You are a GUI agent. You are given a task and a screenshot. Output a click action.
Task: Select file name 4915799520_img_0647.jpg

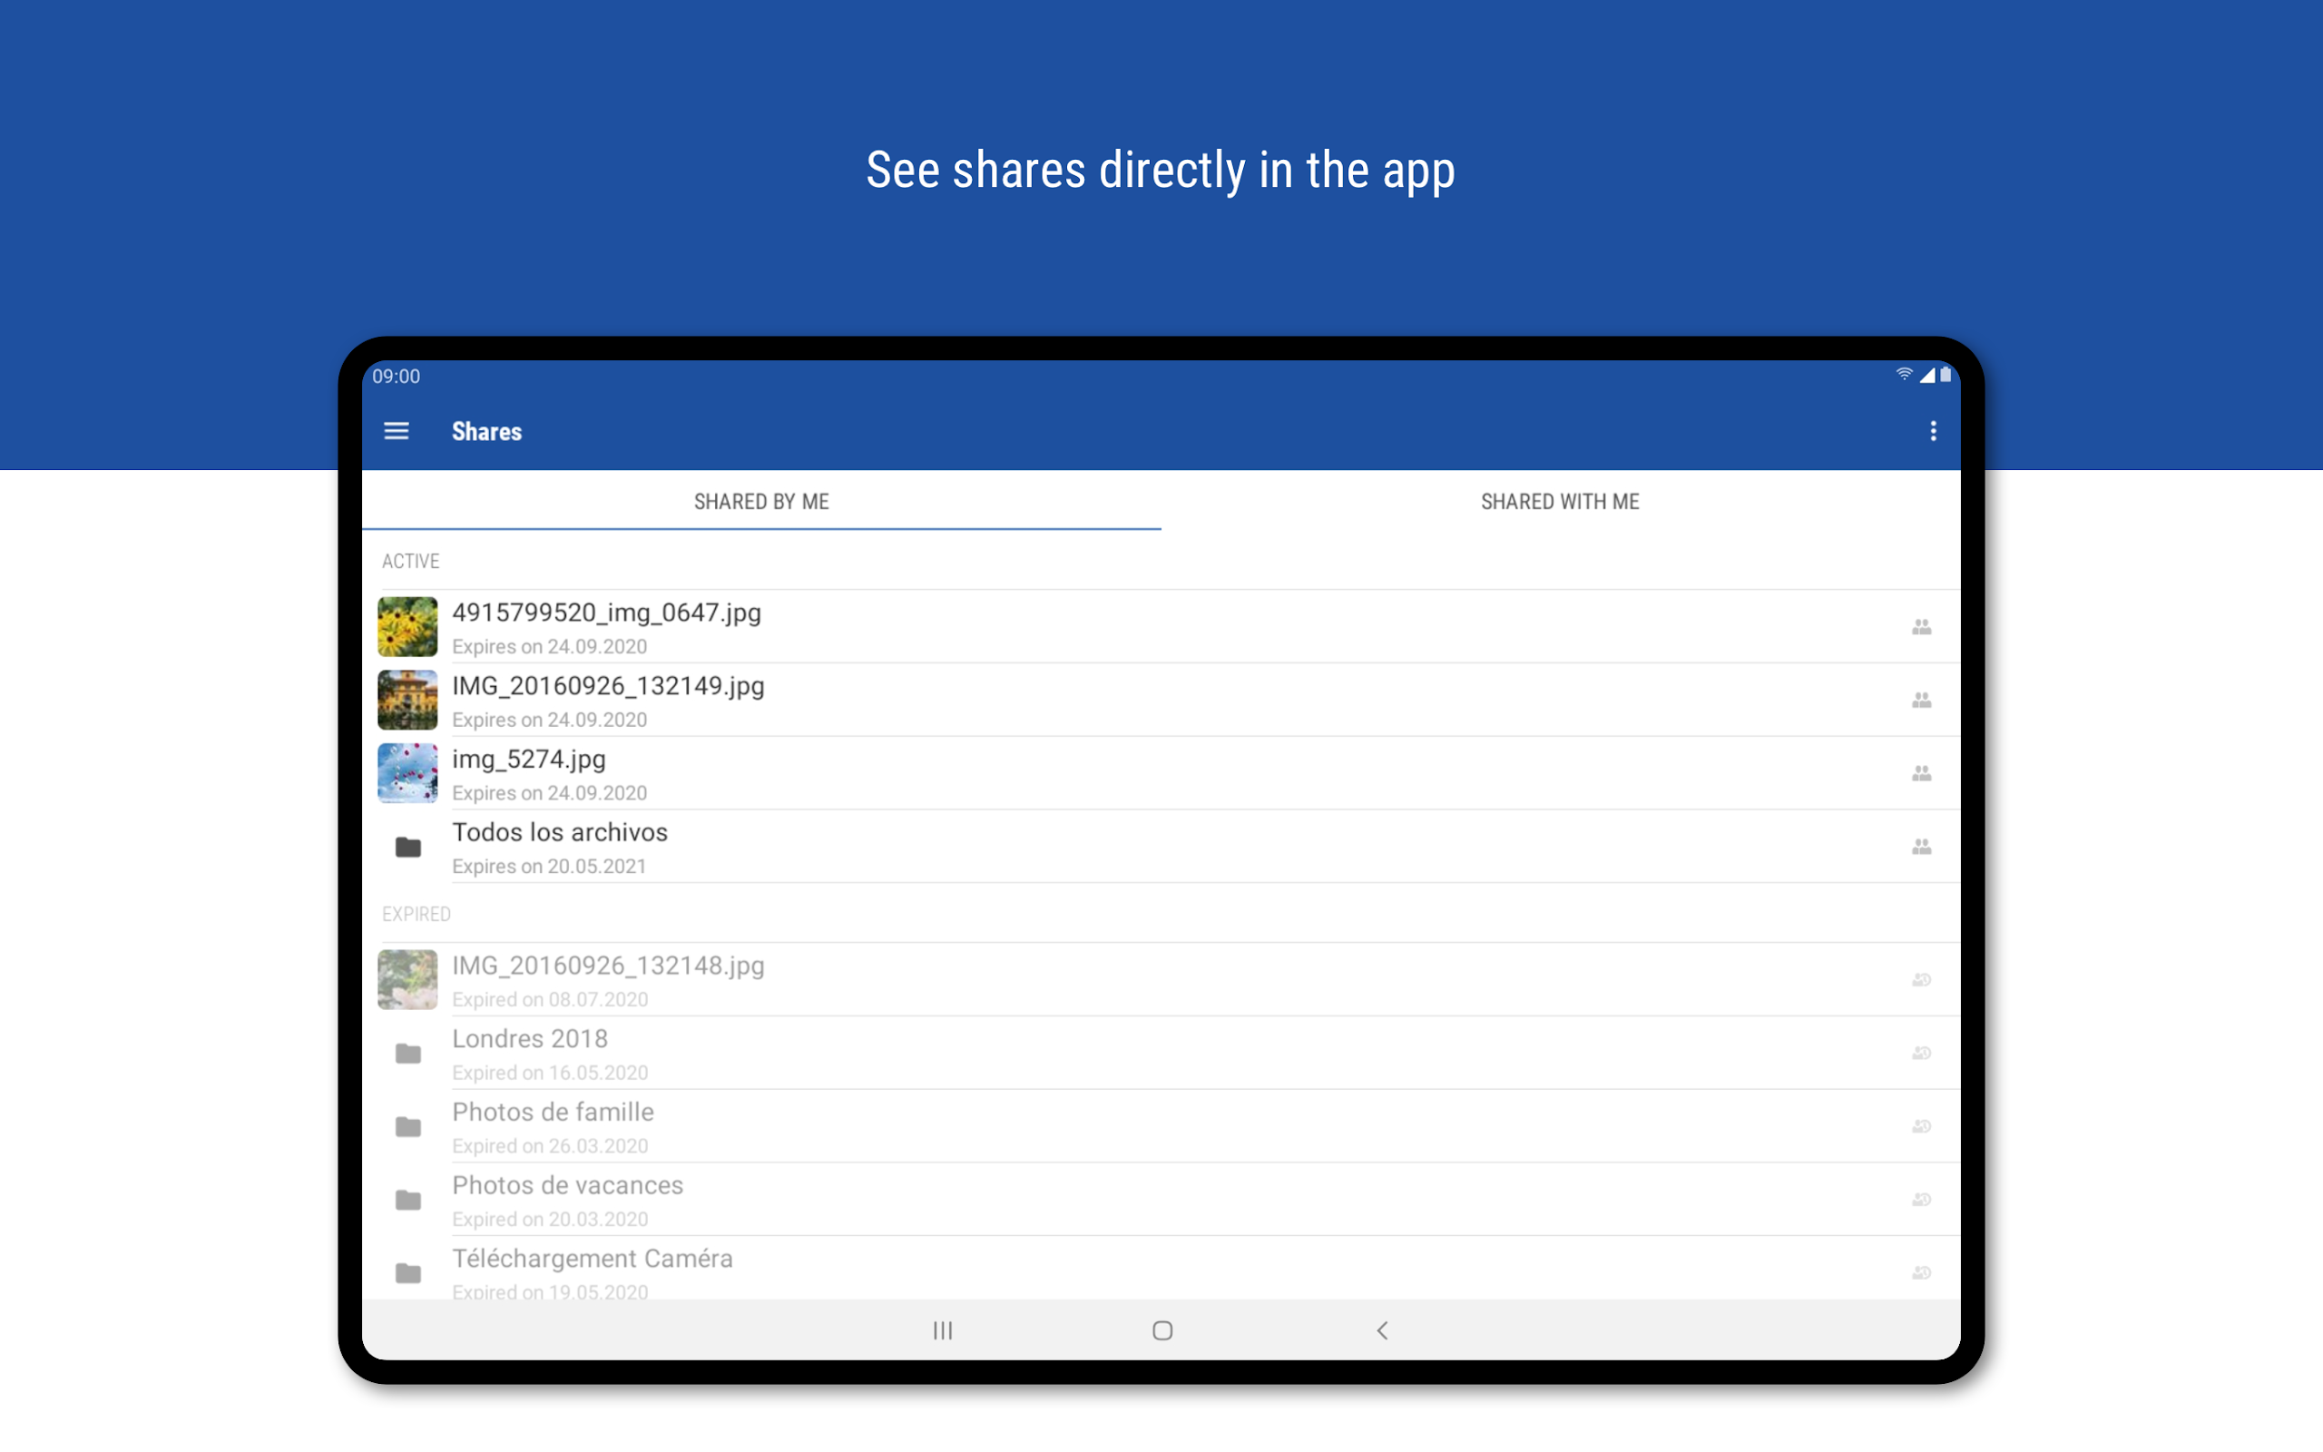pyautogui.click(x=607, y=613)
